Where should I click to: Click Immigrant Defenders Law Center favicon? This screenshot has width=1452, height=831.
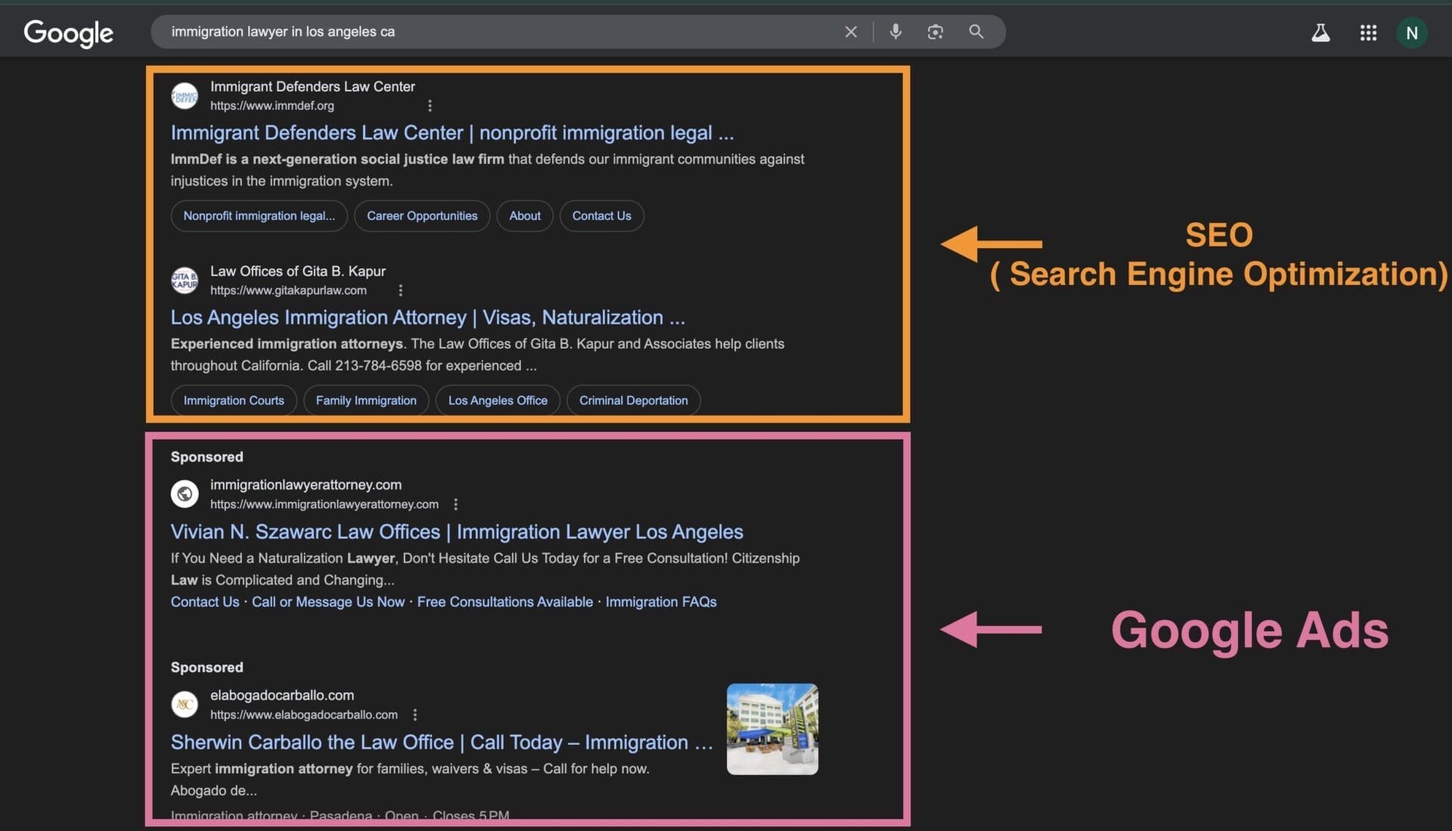point(185,96)
